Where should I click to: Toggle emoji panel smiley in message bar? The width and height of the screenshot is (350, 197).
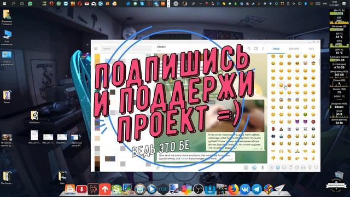point(254,167)
